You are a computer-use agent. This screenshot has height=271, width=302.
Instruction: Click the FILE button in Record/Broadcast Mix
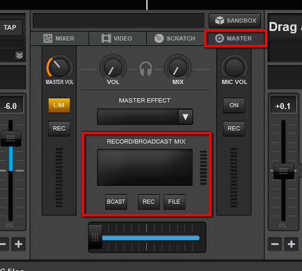(174, 202)
